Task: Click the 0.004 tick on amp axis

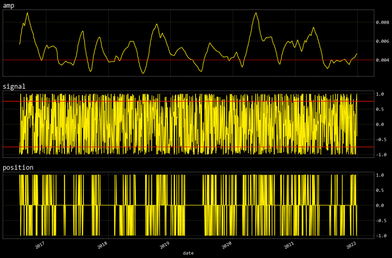Action: click(382, 60)
